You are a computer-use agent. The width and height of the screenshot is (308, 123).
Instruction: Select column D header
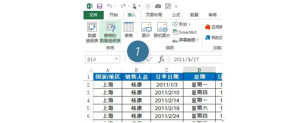tap(199, 70)
